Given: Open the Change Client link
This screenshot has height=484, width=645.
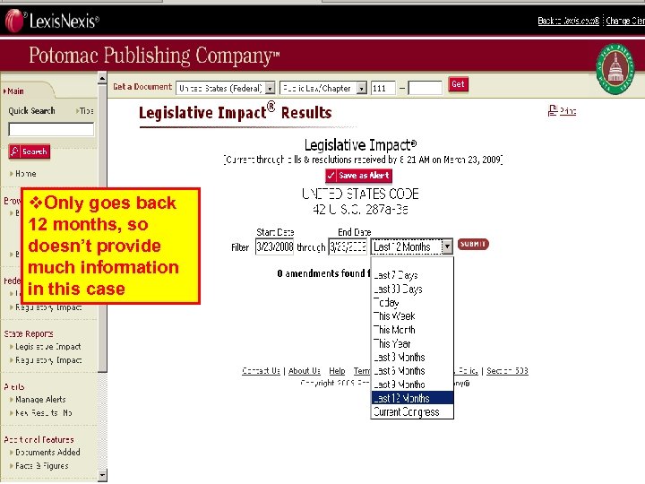Looking at the screenshot, I should pyautogui.click(x=625, y=21).
